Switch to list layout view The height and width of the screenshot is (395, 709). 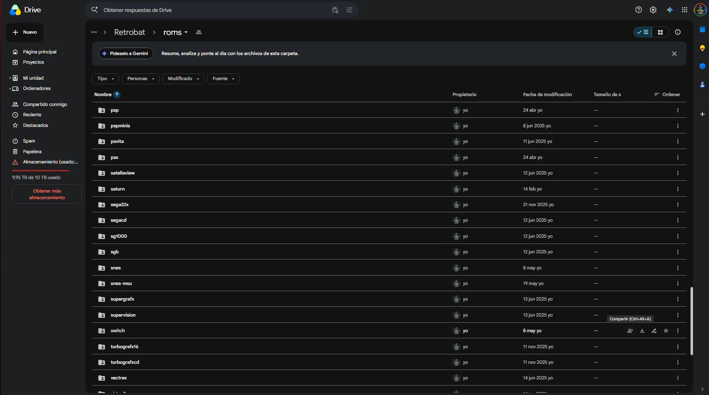point(642,32)
